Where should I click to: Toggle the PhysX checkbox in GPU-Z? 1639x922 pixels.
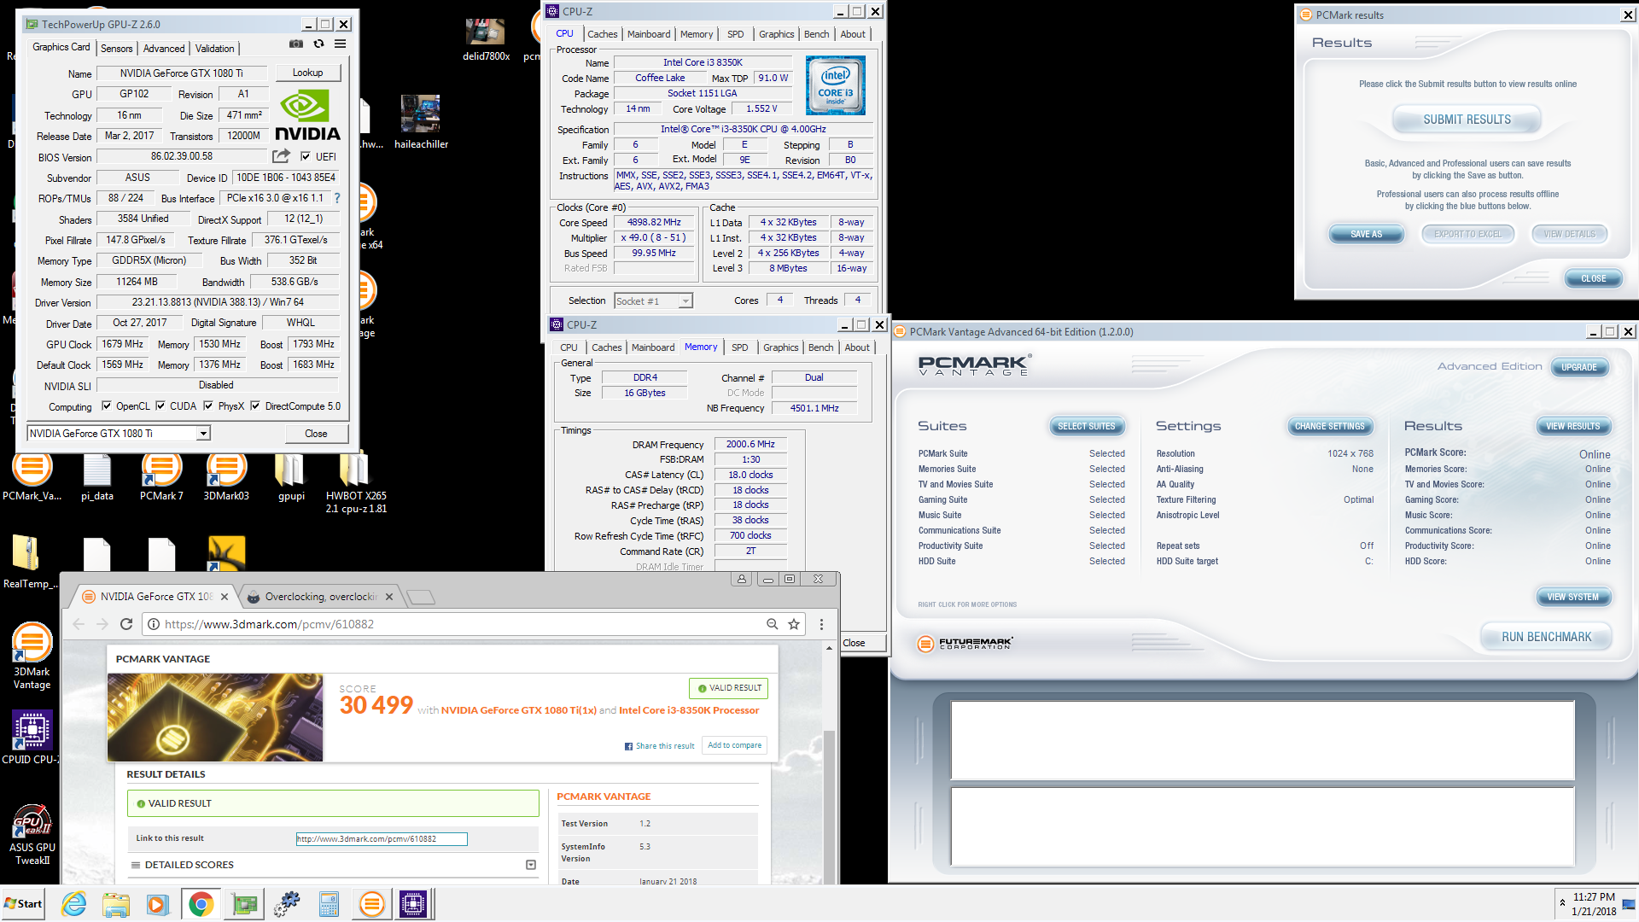[x=208, y=406]
